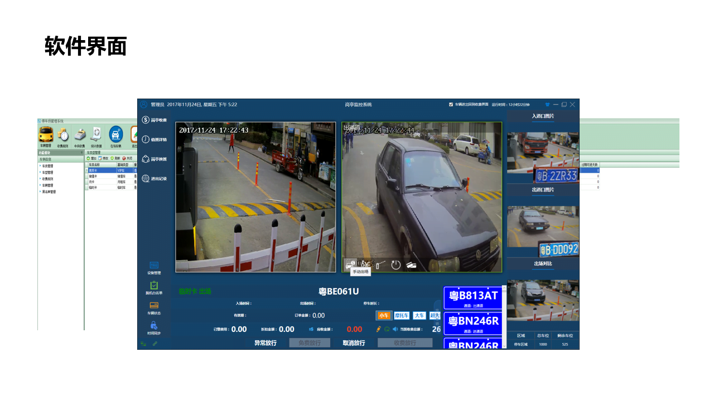Select 月卡 row in car type table

[111, 182]
